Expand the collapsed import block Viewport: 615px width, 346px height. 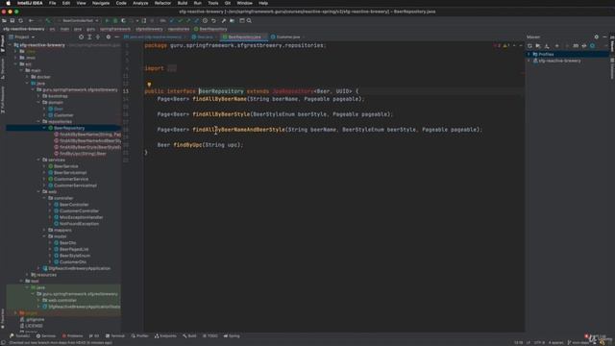172,68
